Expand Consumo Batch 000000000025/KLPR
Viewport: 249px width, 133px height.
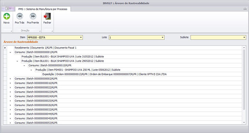coord(10,101)
